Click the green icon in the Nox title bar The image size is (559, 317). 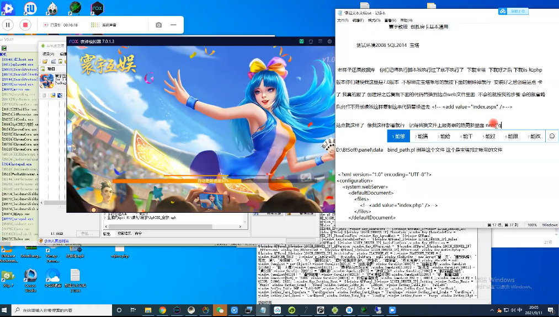[x=302, y=41]
